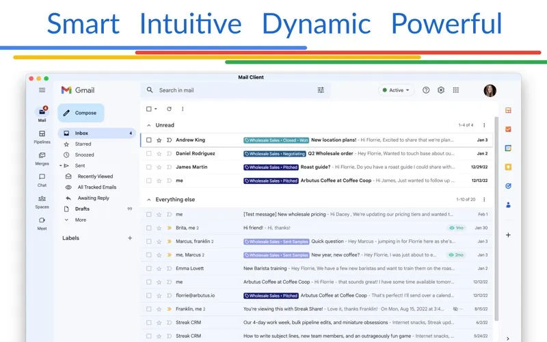Open Unread section options menu
The width and height of the screenshot is (547, 342).
pos(484,125)
